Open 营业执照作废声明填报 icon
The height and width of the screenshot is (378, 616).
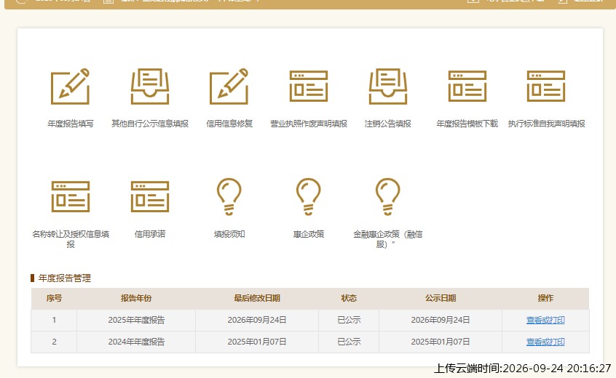[309, 87]
